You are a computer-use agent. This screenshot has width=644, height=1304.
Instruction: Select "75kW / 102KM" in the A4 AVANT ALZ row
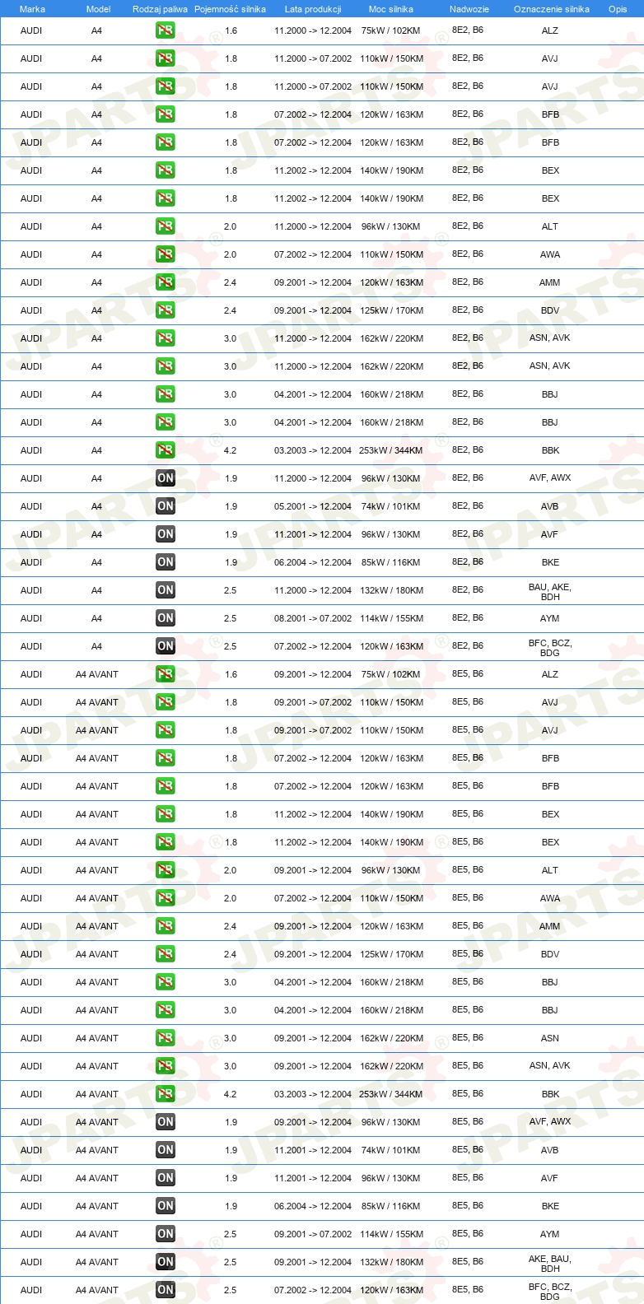coord(391,674)
